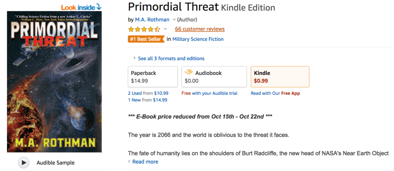This screenshot has width=394, height=171.
Task: Expand description with Read more
Action: pos(145,162)
